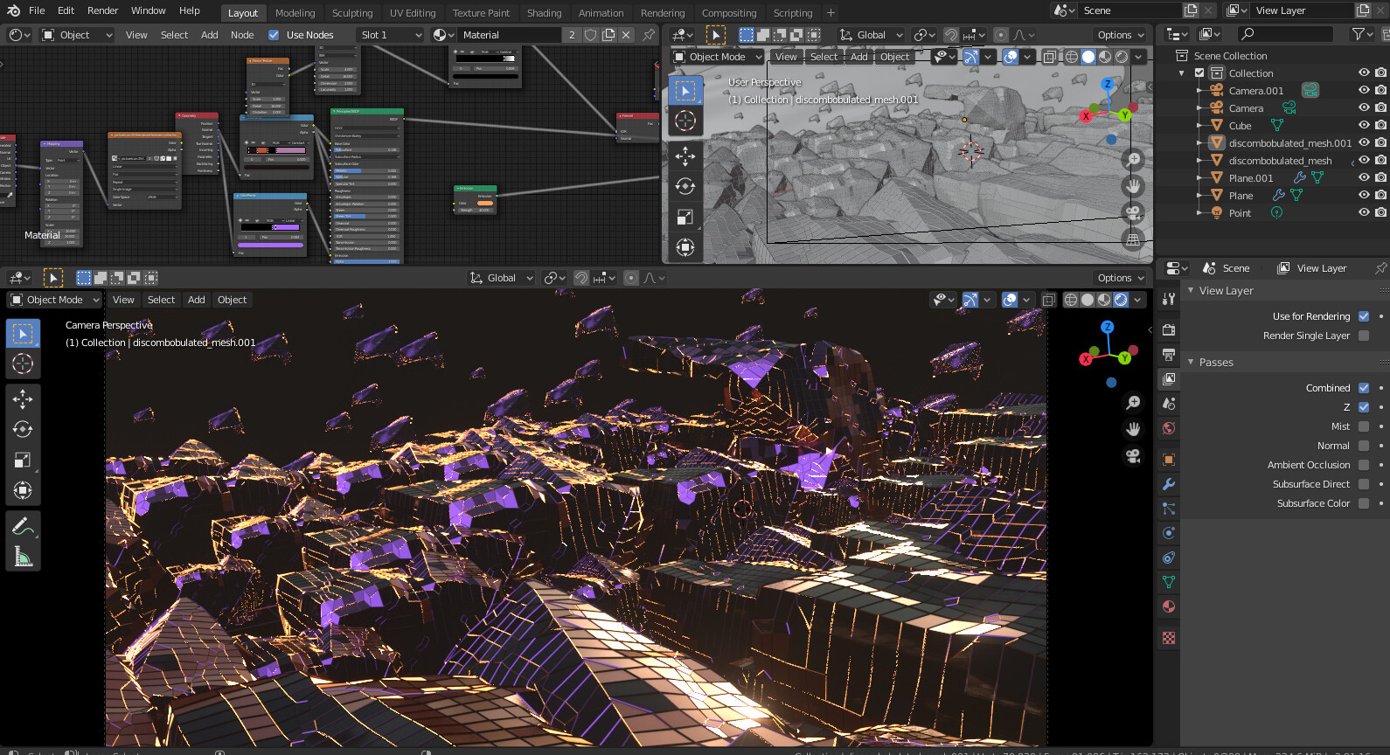Uncheck the Use Nodes checkbox

(274, 35)
